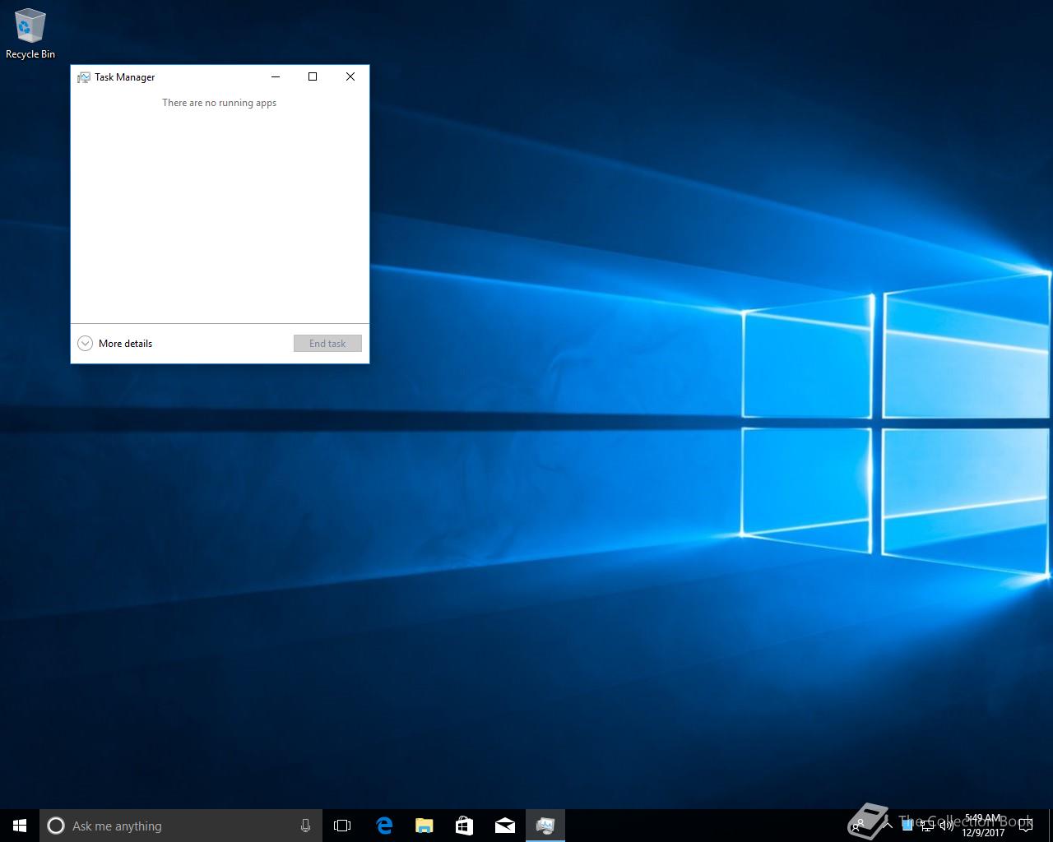Open the volume control tray icon

point(946,826)
